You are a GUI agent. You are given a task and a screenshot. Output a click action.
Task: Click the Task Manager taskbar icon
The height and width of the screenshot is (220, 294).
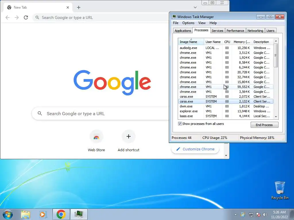(x=79, y=214)
